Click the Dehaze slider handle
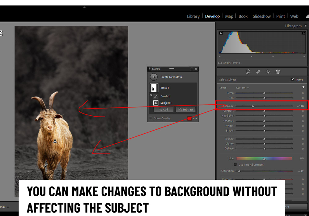This screenshot has height=216, width=309. coord(264,149)
